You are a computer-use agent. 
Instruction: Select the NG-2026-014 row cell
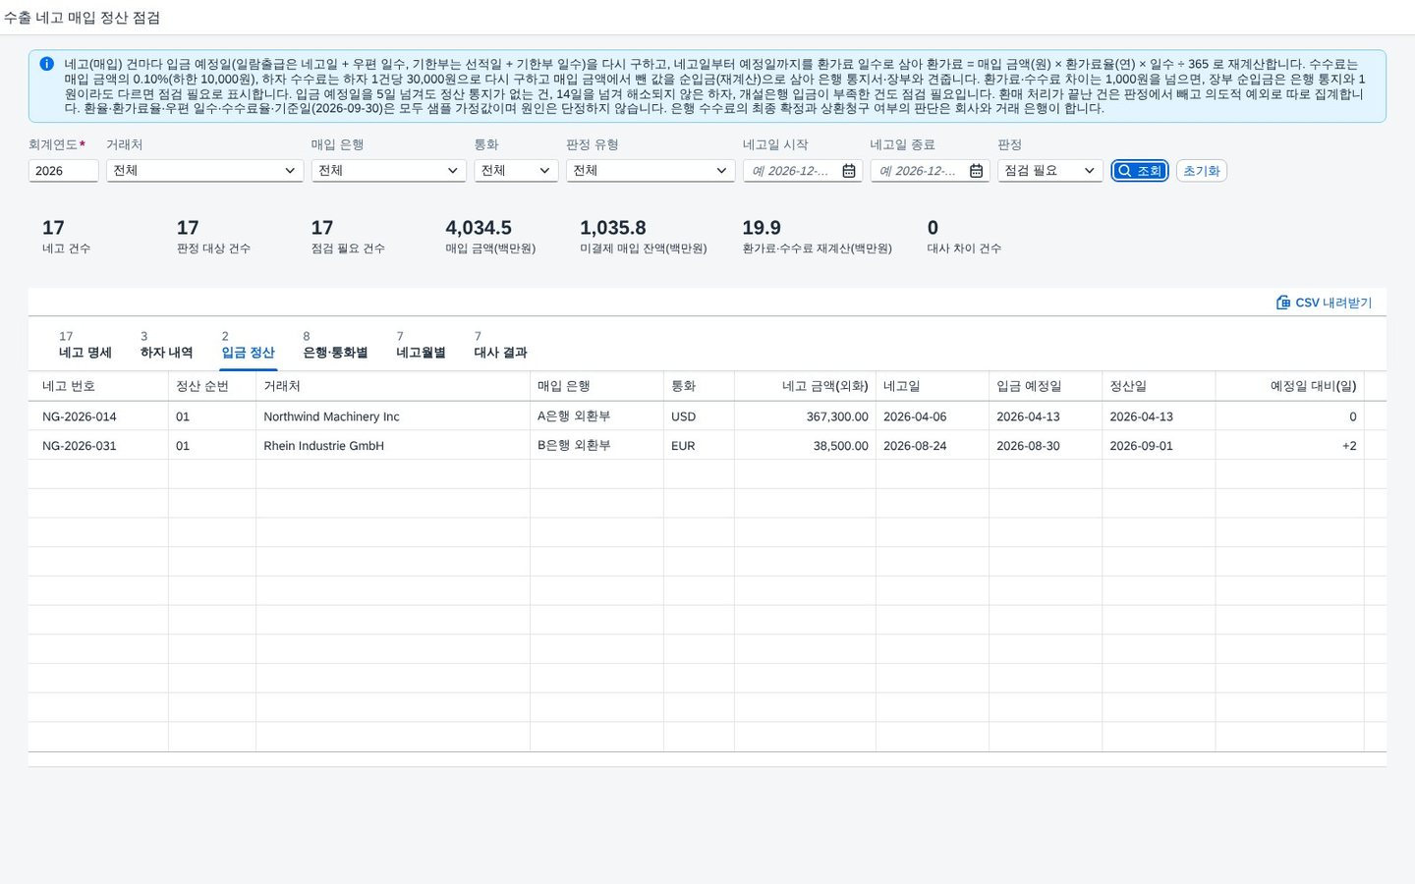(x=98, y=416)
